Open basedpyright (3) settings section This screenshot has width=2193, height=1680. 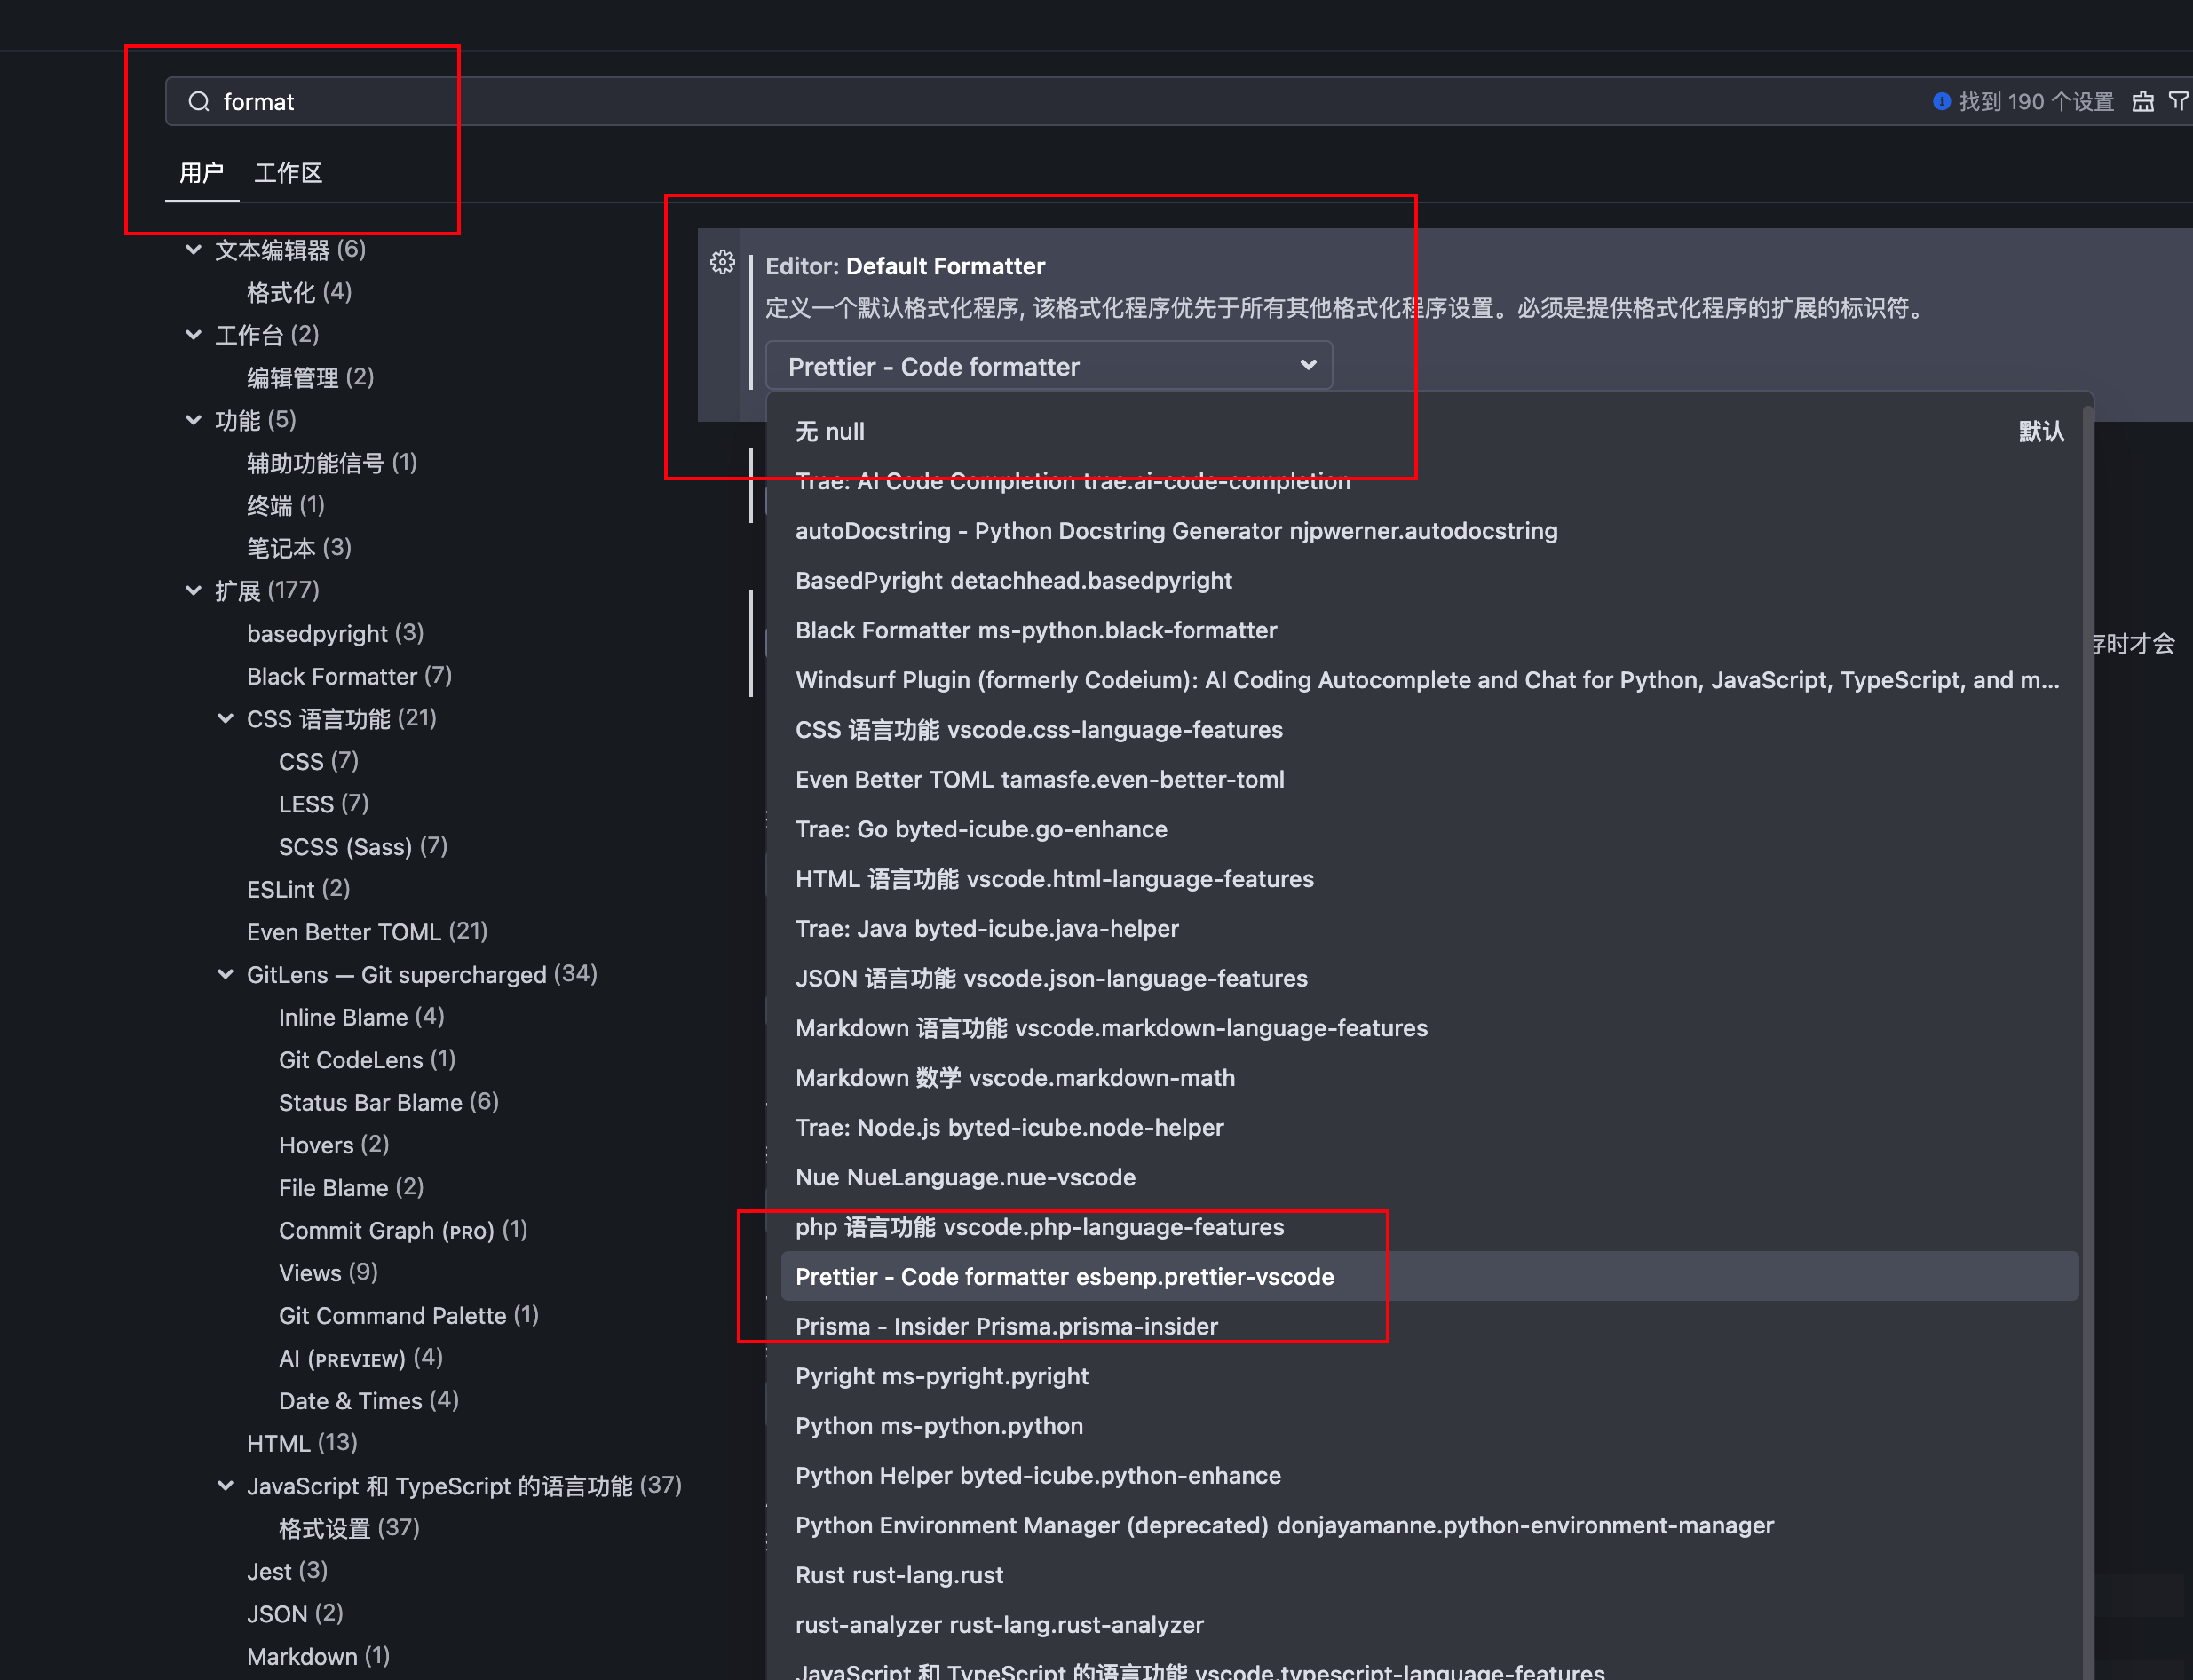coord(335,633)
